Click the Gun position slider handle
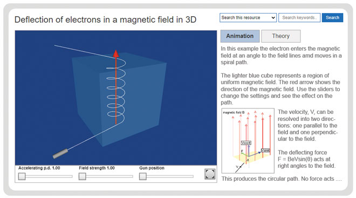 (143, 176)
